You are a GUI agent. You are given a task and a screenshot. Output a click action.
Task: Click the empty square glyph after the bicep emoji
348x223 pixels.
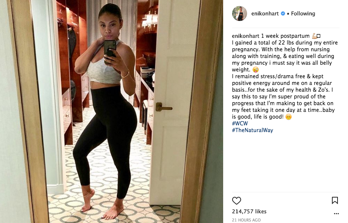pos(318,36)
